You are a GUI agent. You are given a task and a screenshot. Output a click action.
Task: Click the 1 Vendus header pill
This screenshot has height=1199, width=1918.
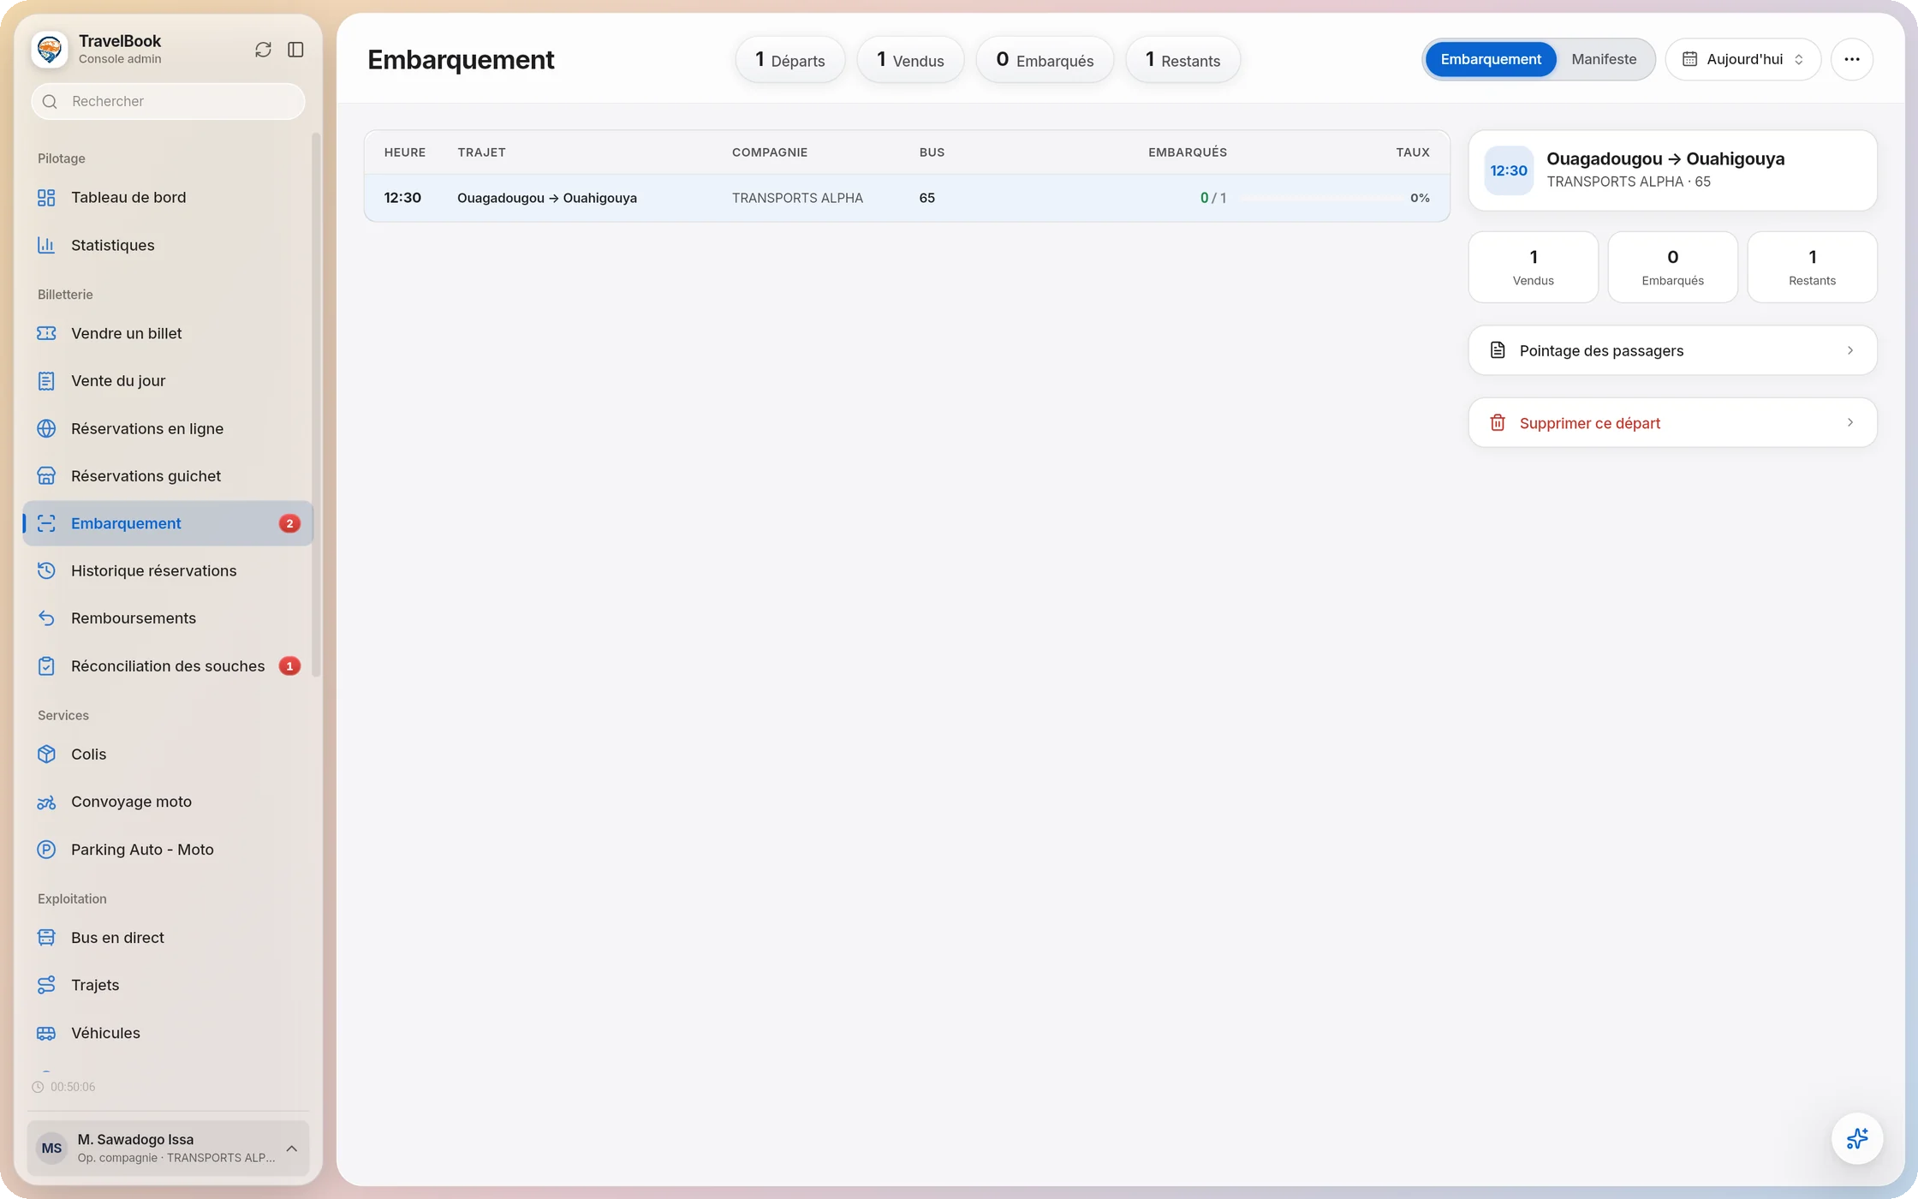tap(910, 60)
